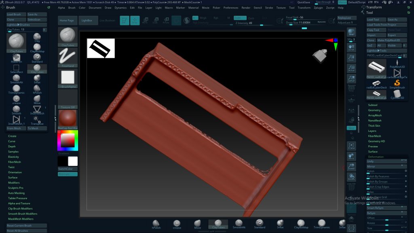This screenshot has width=414, height=233.
Task: Click Reset Current Brush button
Action: (27, 226)
